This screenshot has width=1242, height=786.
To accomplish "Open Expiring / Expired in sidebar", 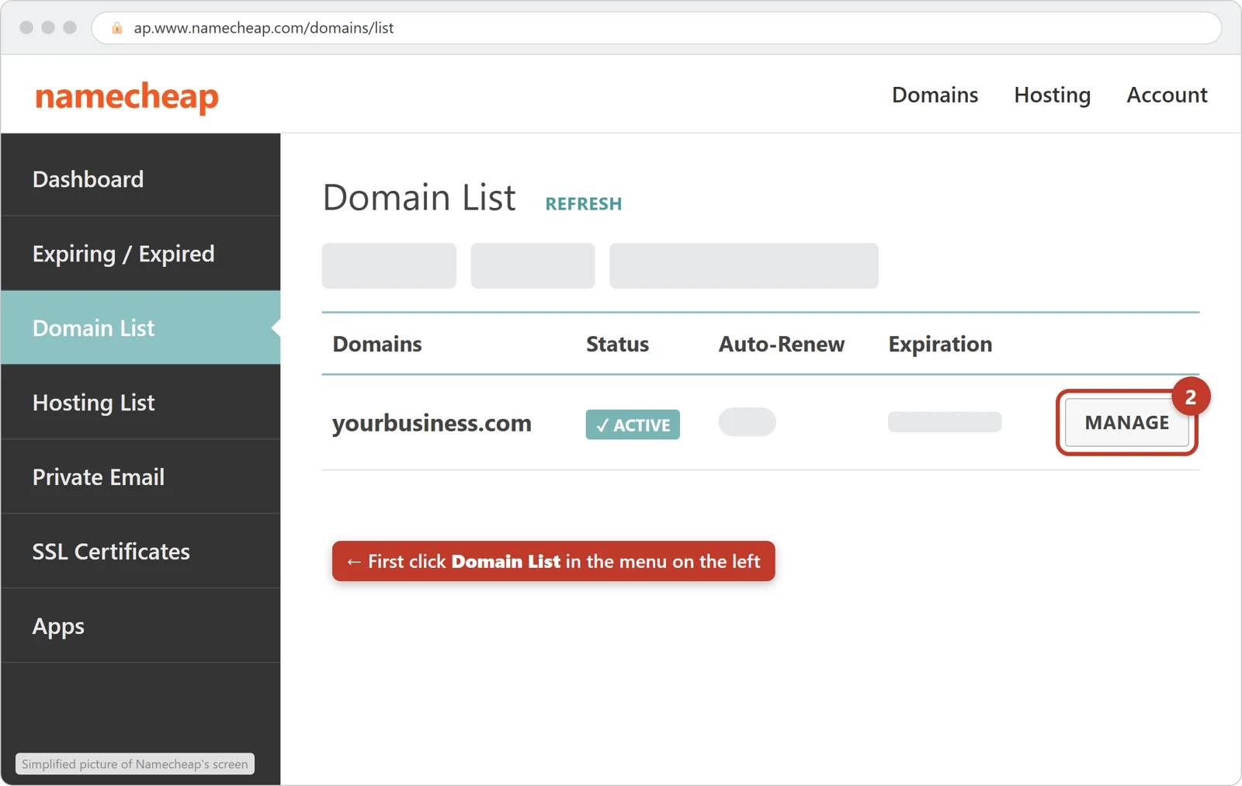I will coord(141,253).
